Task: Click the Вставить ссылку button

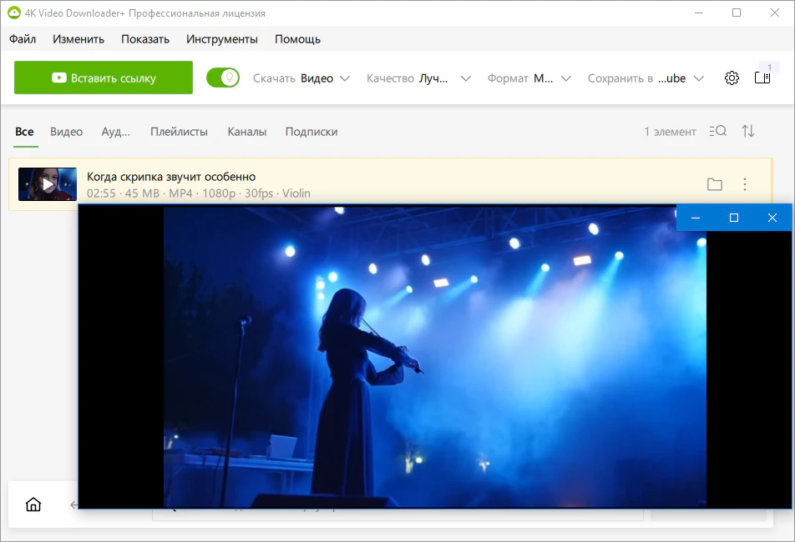Action: point(104,78)
